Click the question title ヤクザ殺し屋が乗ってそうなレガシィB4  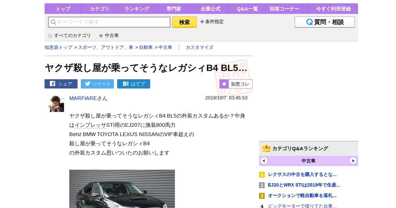[x=146, y=68]
